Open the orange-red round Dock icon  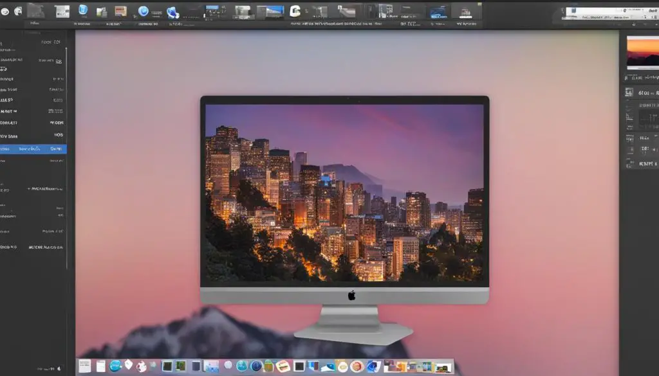point(357,366)
